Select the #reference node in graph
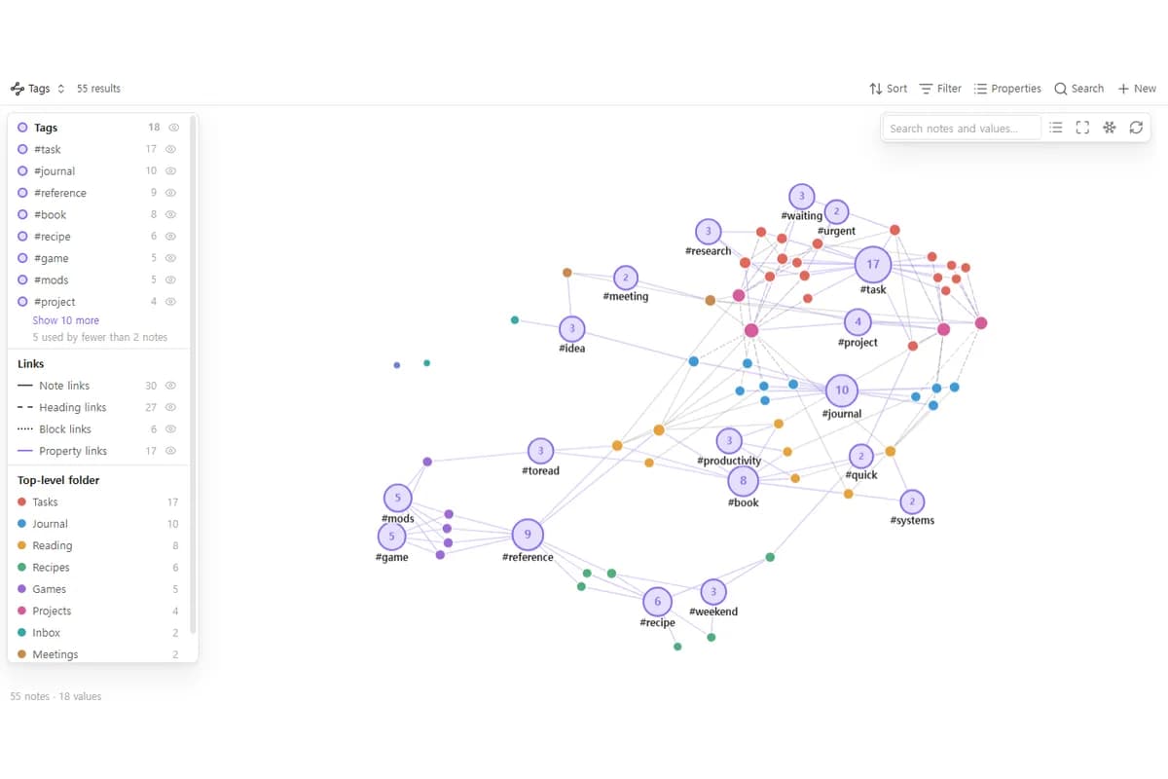Screen dimensions: 1168x779 pyautogui.click(x=528, y=534)
